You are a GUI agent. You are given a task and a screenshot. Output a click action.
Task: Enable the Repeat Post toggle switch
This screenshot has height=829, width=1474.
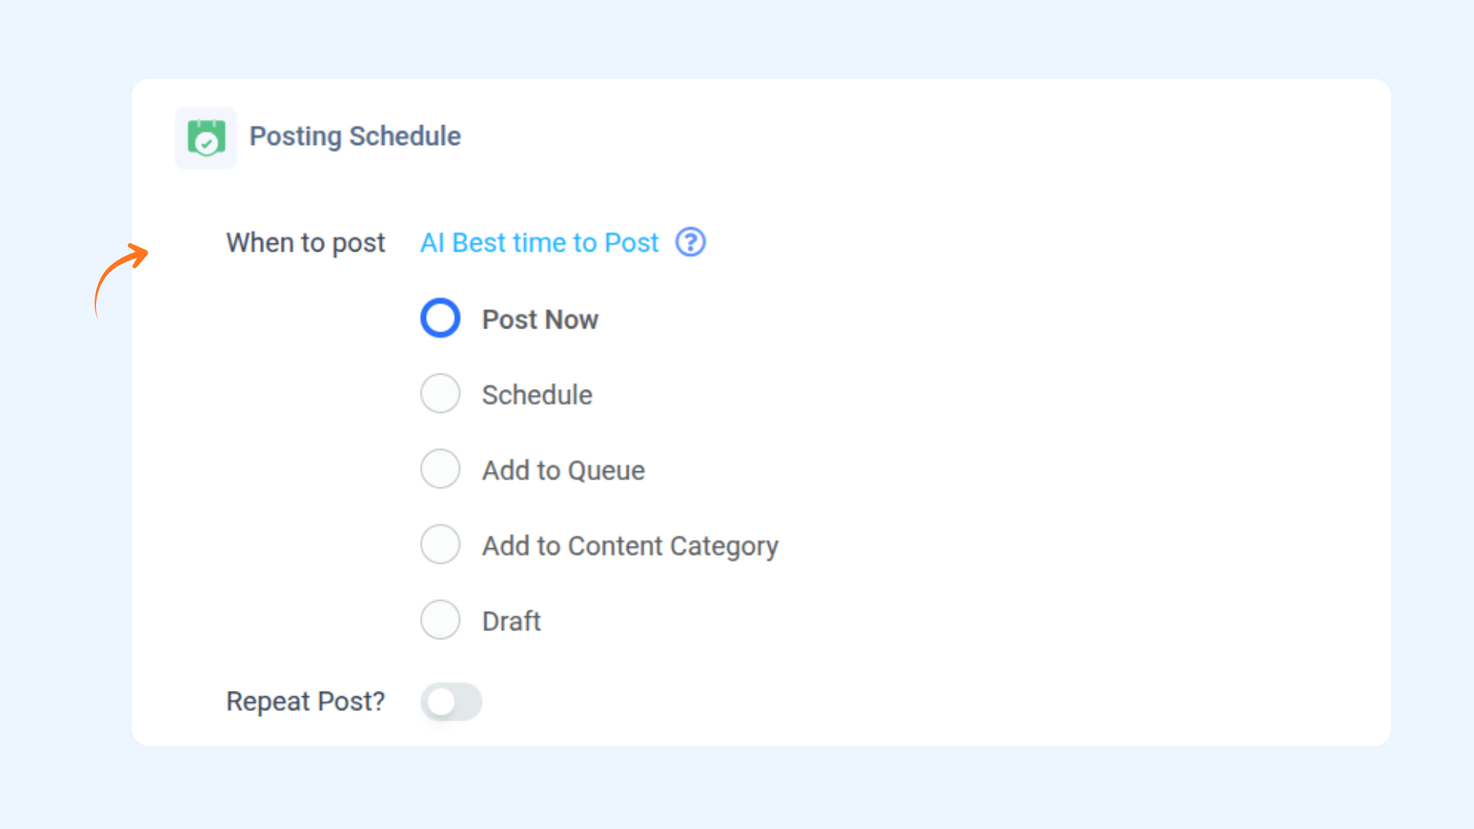(x=451, y=702)
